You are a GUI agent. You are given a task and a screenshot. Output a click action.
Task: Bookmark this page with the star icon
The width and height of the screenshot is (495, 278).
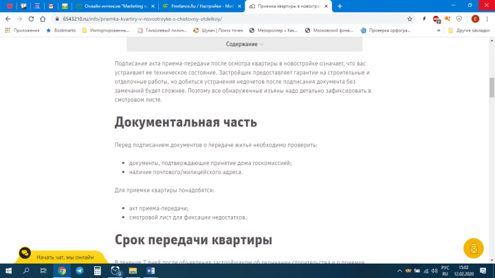pos(410,19)
